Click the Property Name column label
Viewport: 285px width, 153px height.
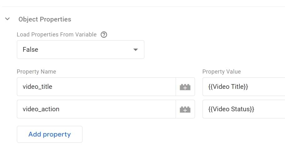pyautogui.click(x=36, y=72)
